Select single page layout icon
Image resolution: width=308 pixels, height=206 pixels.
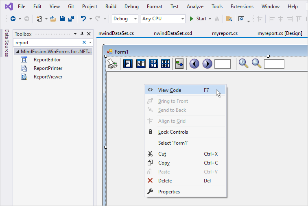point(128,64)
